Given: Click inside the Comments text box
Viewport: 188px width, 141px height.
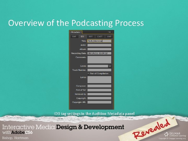Looking at the screenshot, I should 99,60.
